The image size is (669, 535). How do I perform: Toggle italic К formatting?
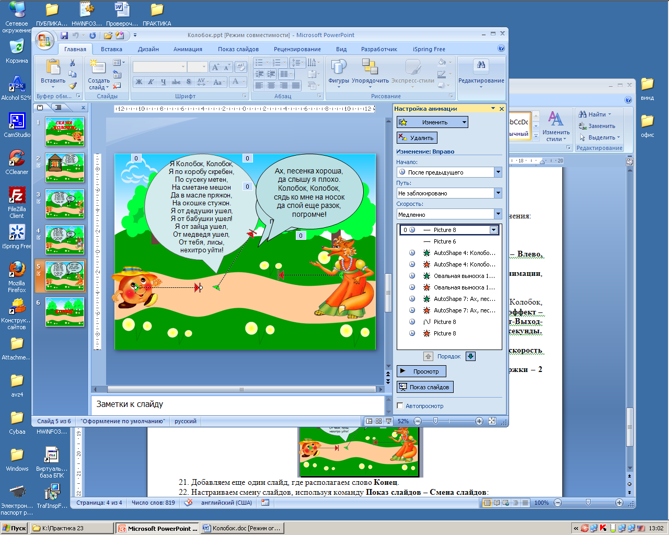tap(151, 82)
